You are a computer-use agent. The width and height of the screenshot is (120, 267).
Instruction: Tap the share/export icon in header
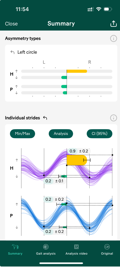point(114,24)
